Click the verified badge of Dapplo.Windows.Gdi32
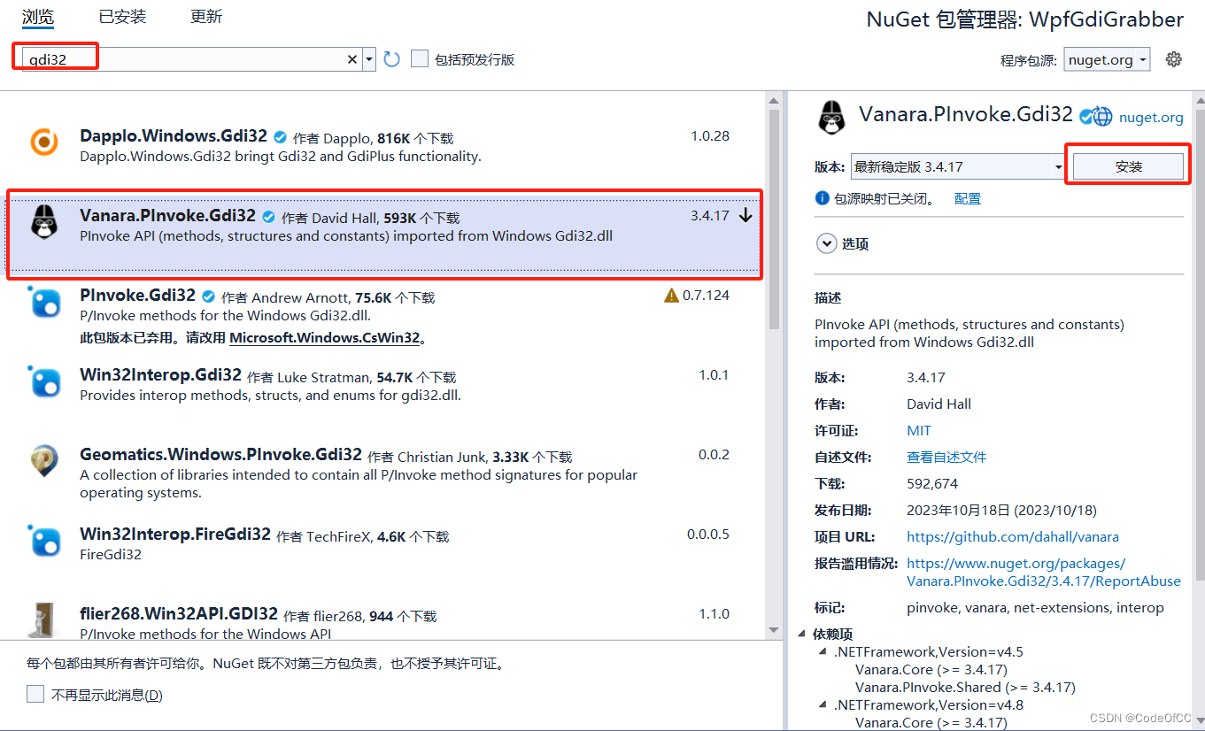The image size is (1205, 731). [x=281, y=137]
